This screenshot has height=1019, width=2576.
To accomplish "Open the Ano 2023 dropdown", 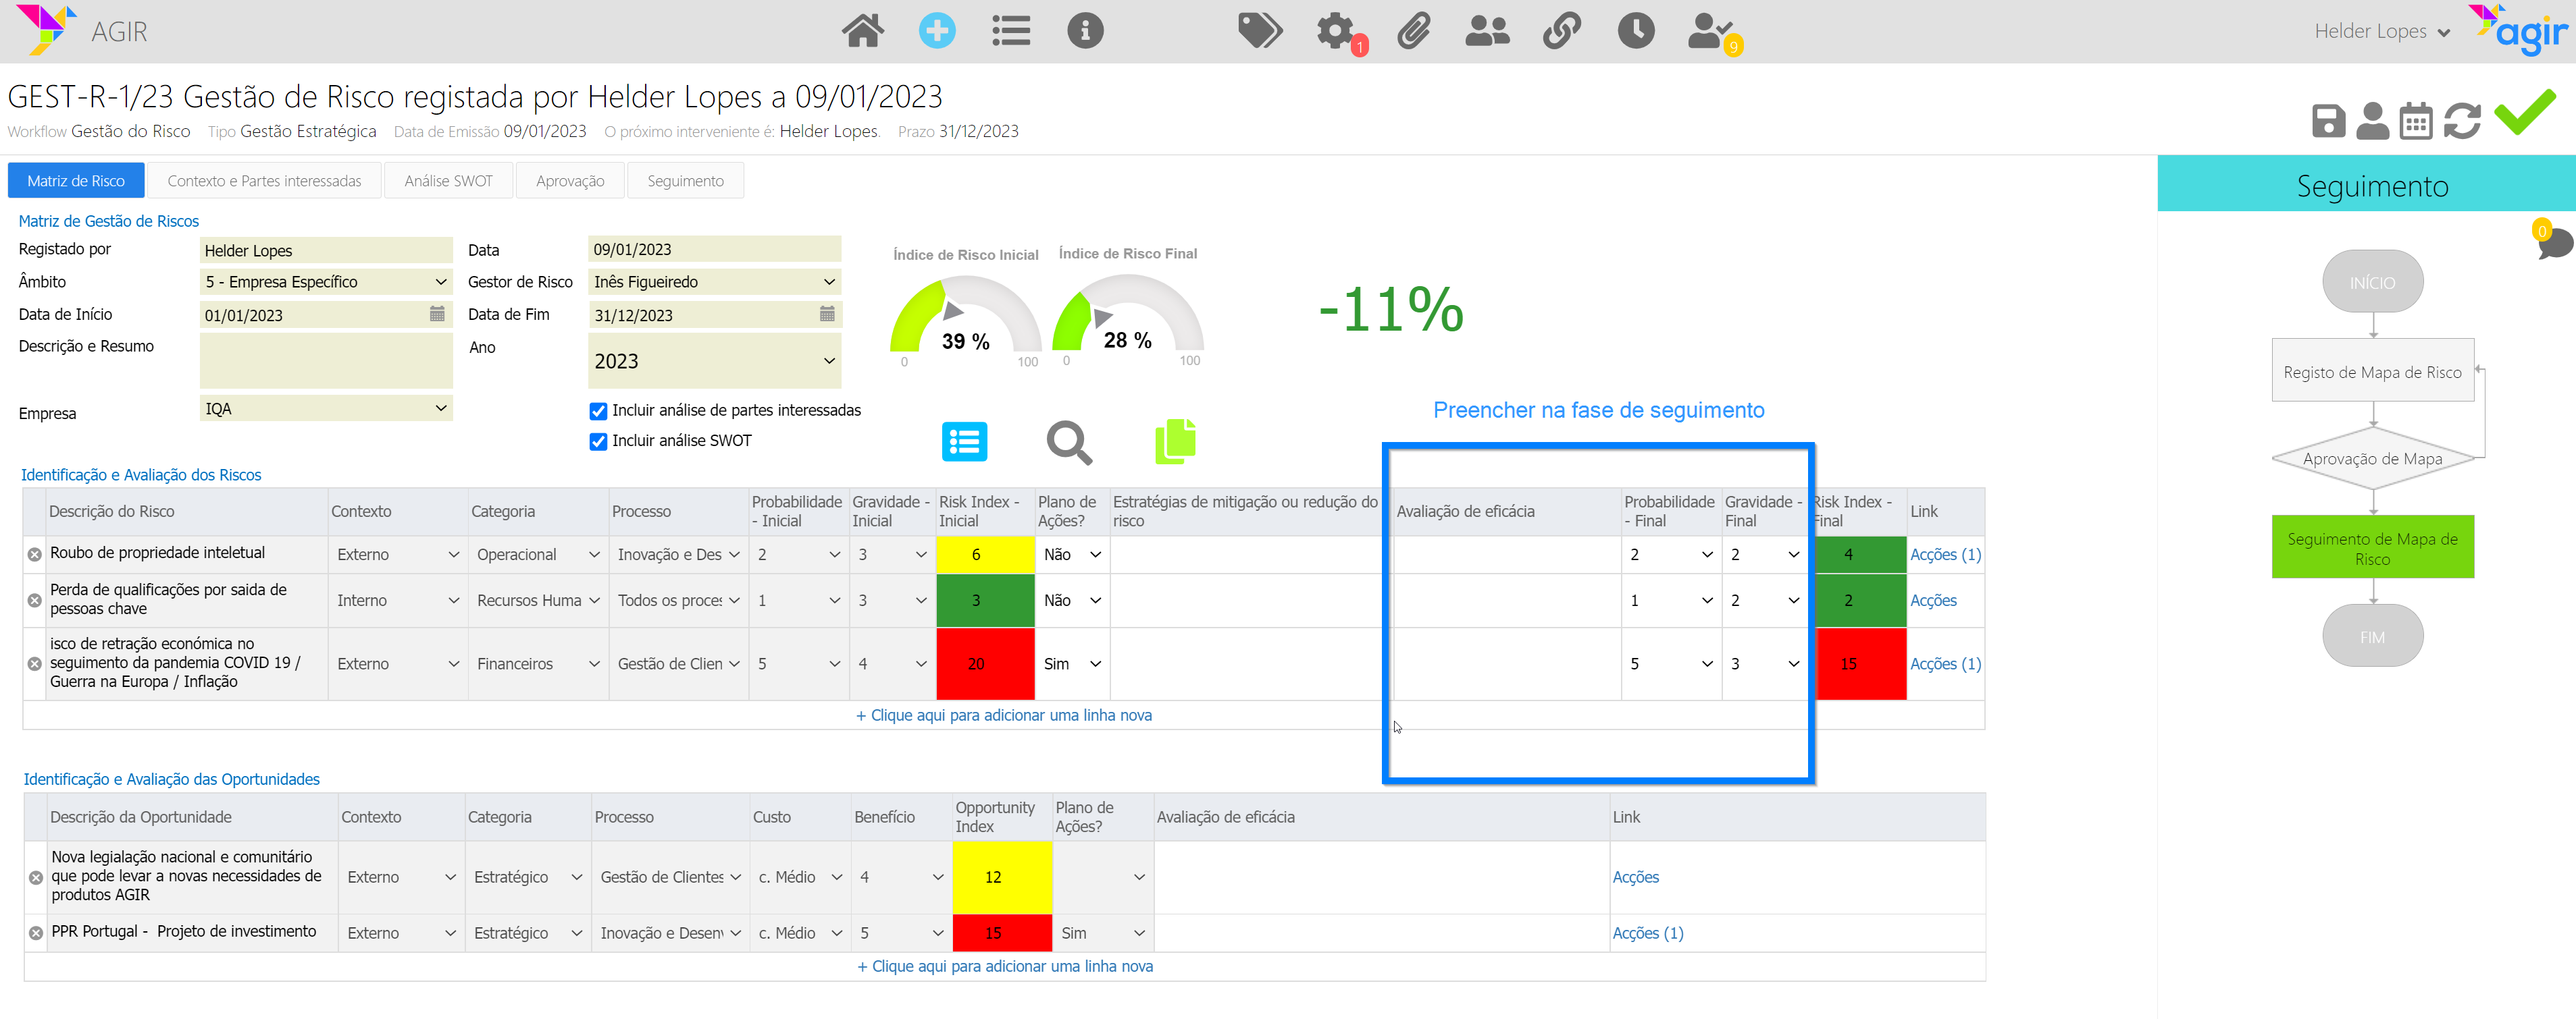I will [714, 362].
